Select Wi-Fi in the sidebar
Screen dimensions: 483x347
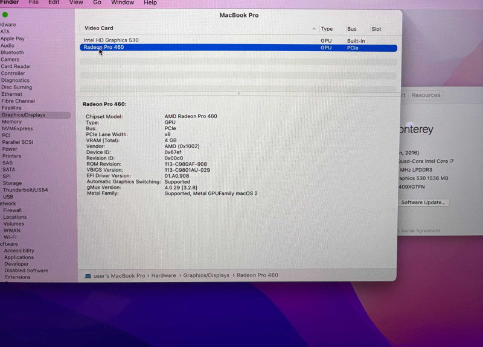[x=10, y=237]
